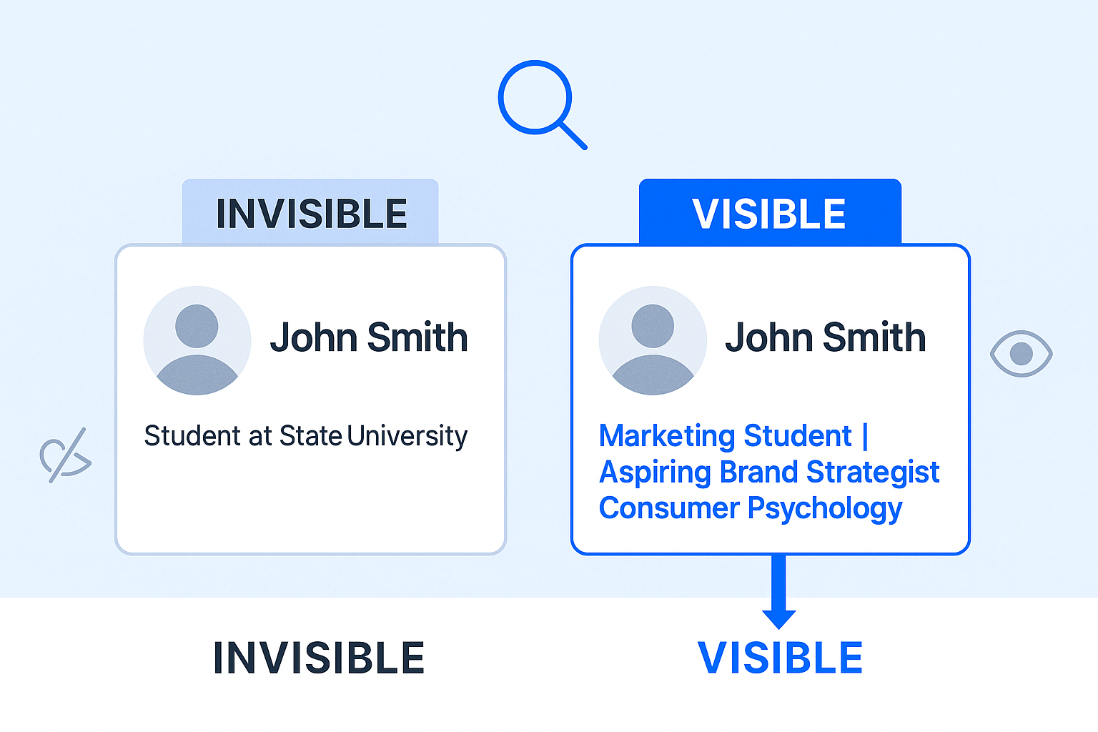Select the blue VISIBLE tab
Screen dimensions: 1098x732
[x=769, y=213]
